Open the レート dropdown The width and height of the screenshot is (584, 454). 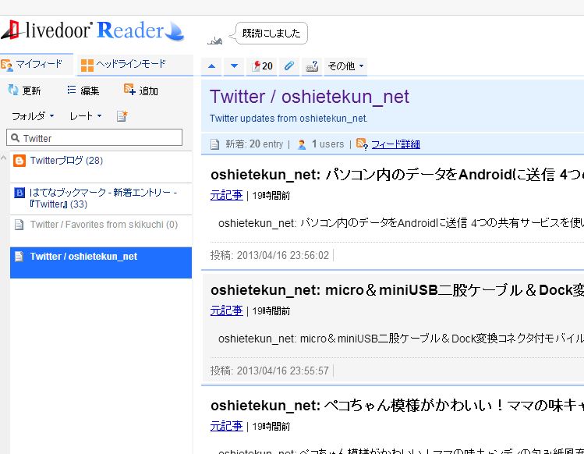pos(86,116)
